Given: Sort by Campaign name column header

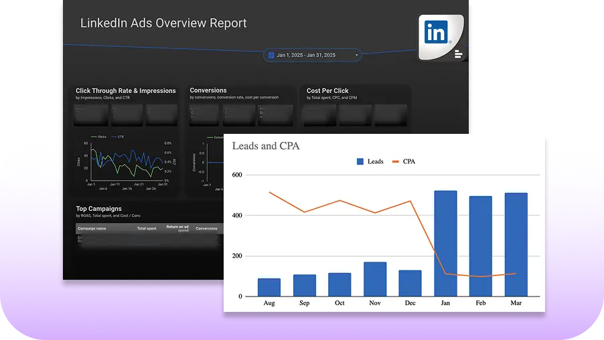Looking at the screenshot, I should tap(92, 228).
